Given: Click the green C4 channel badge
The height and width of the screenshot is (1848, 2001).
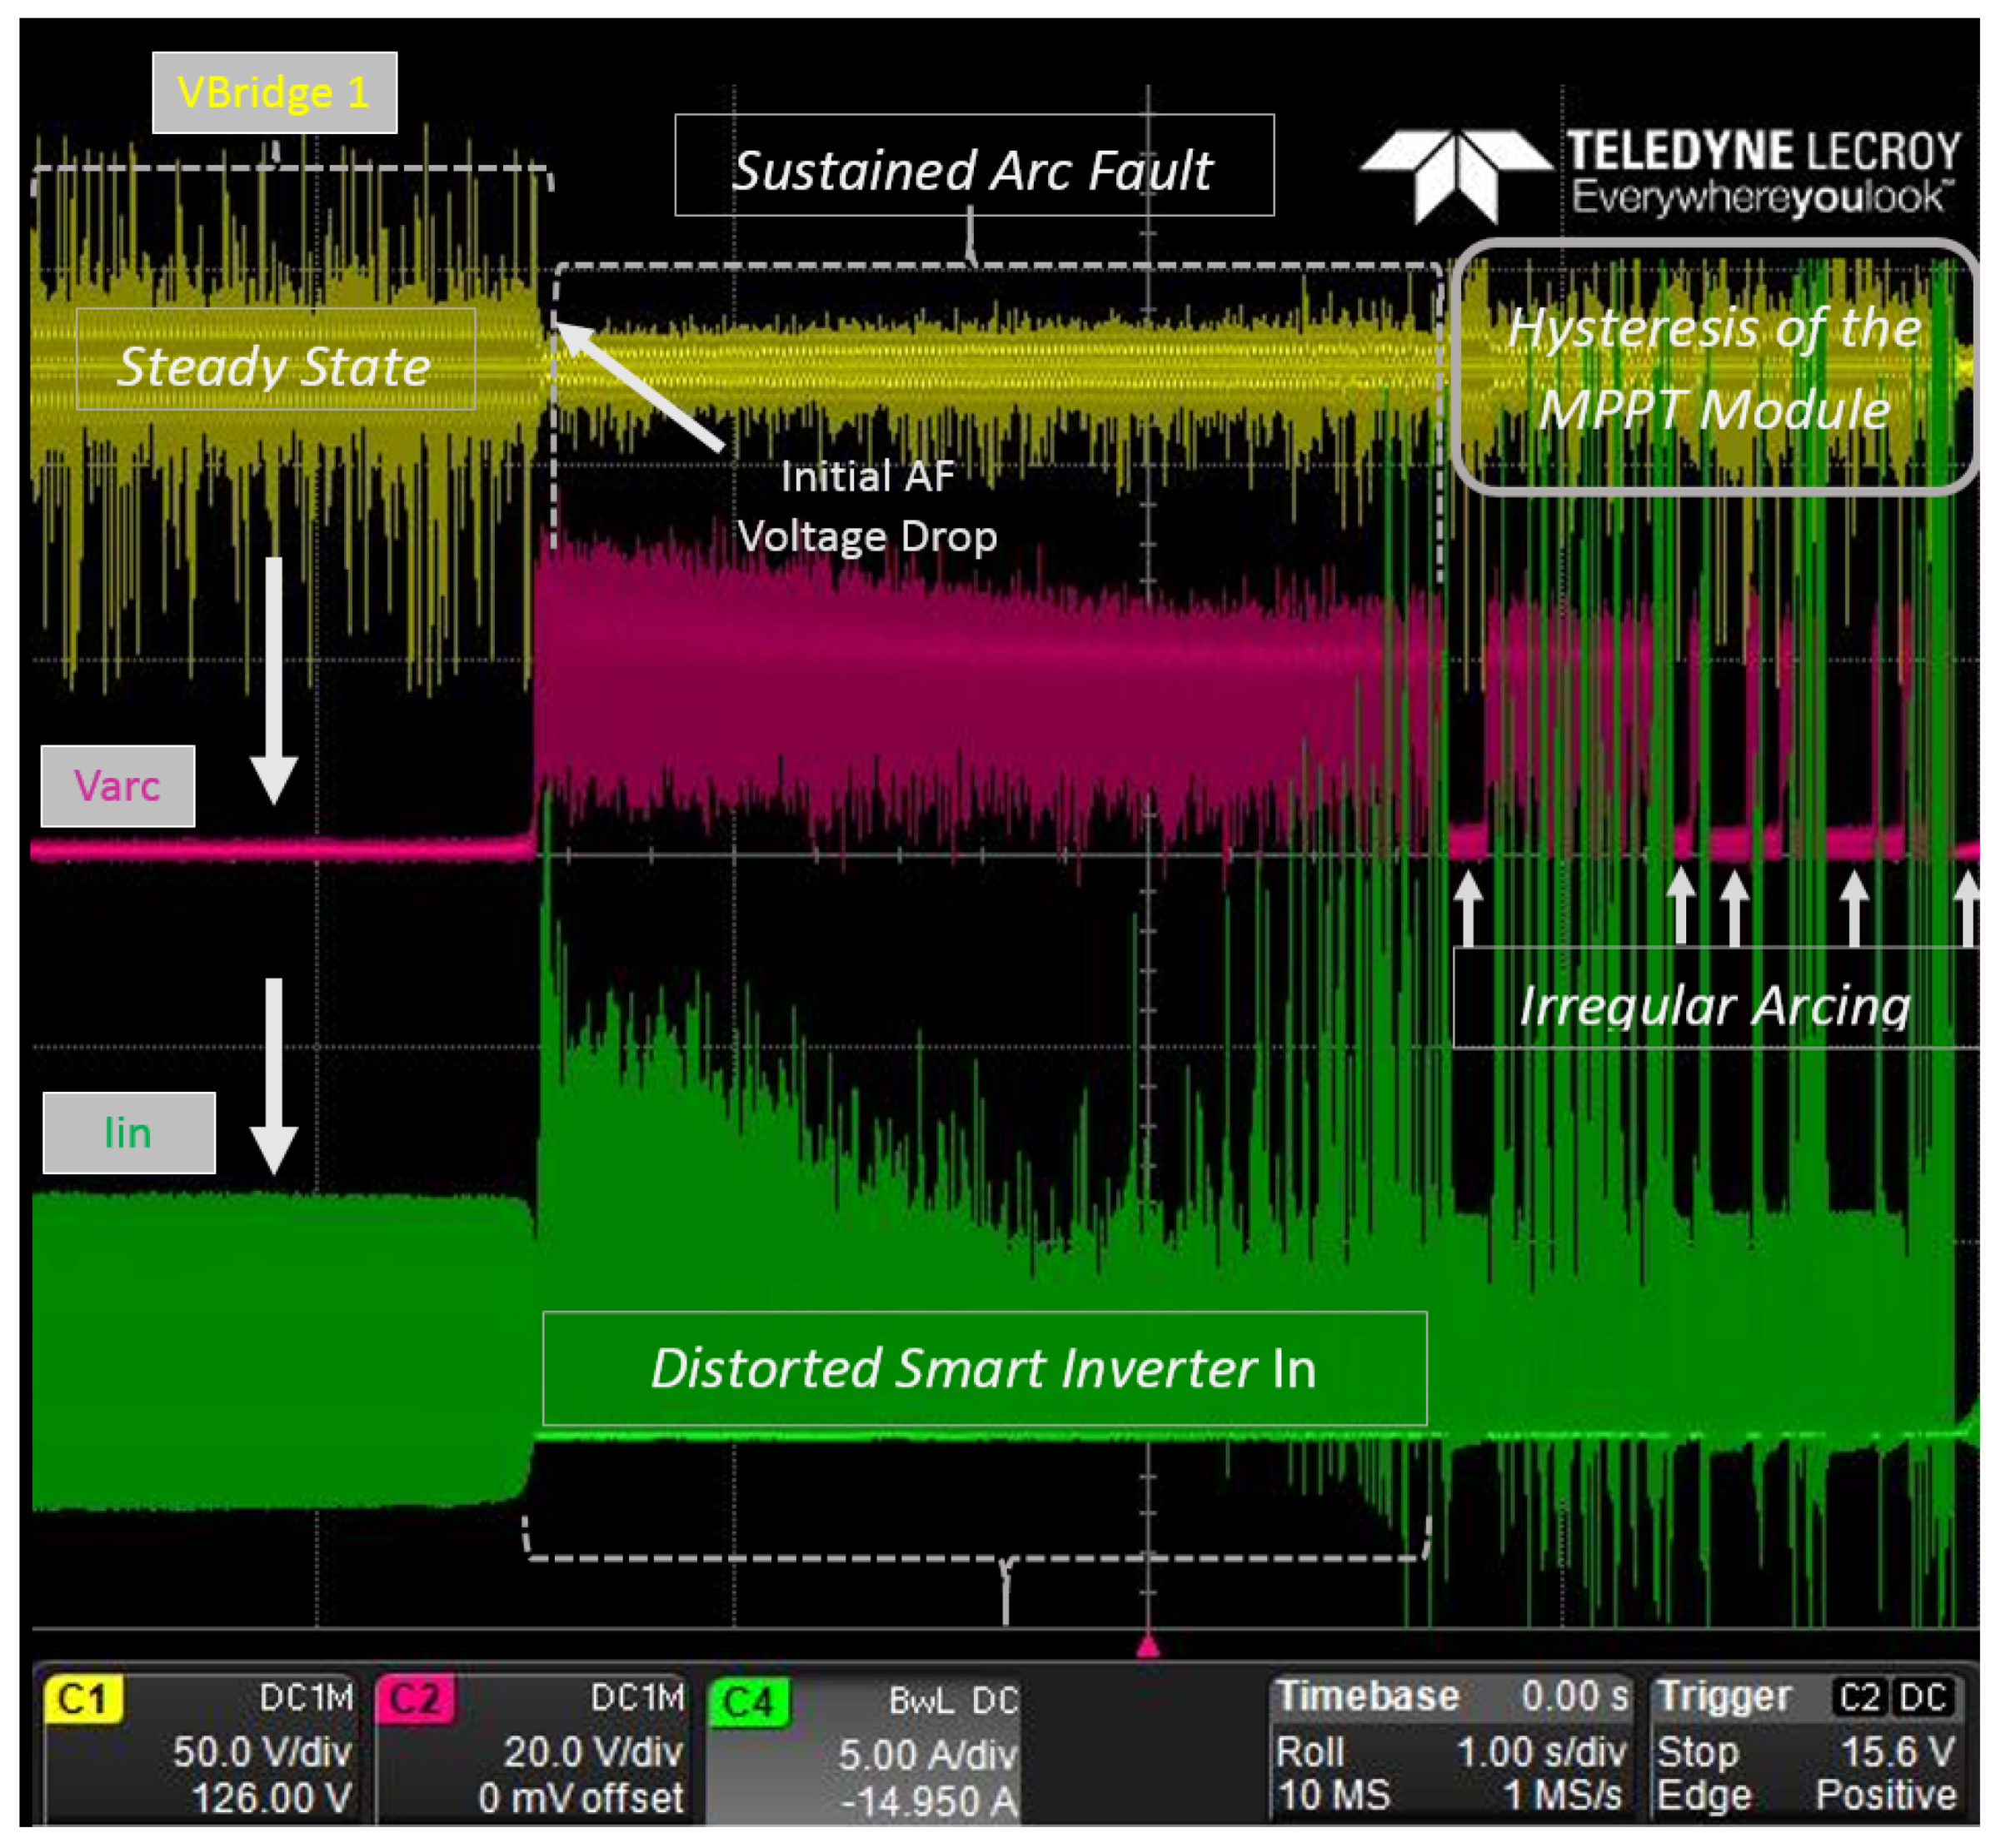Looking at the screenshot, I should coord(748,1703).
